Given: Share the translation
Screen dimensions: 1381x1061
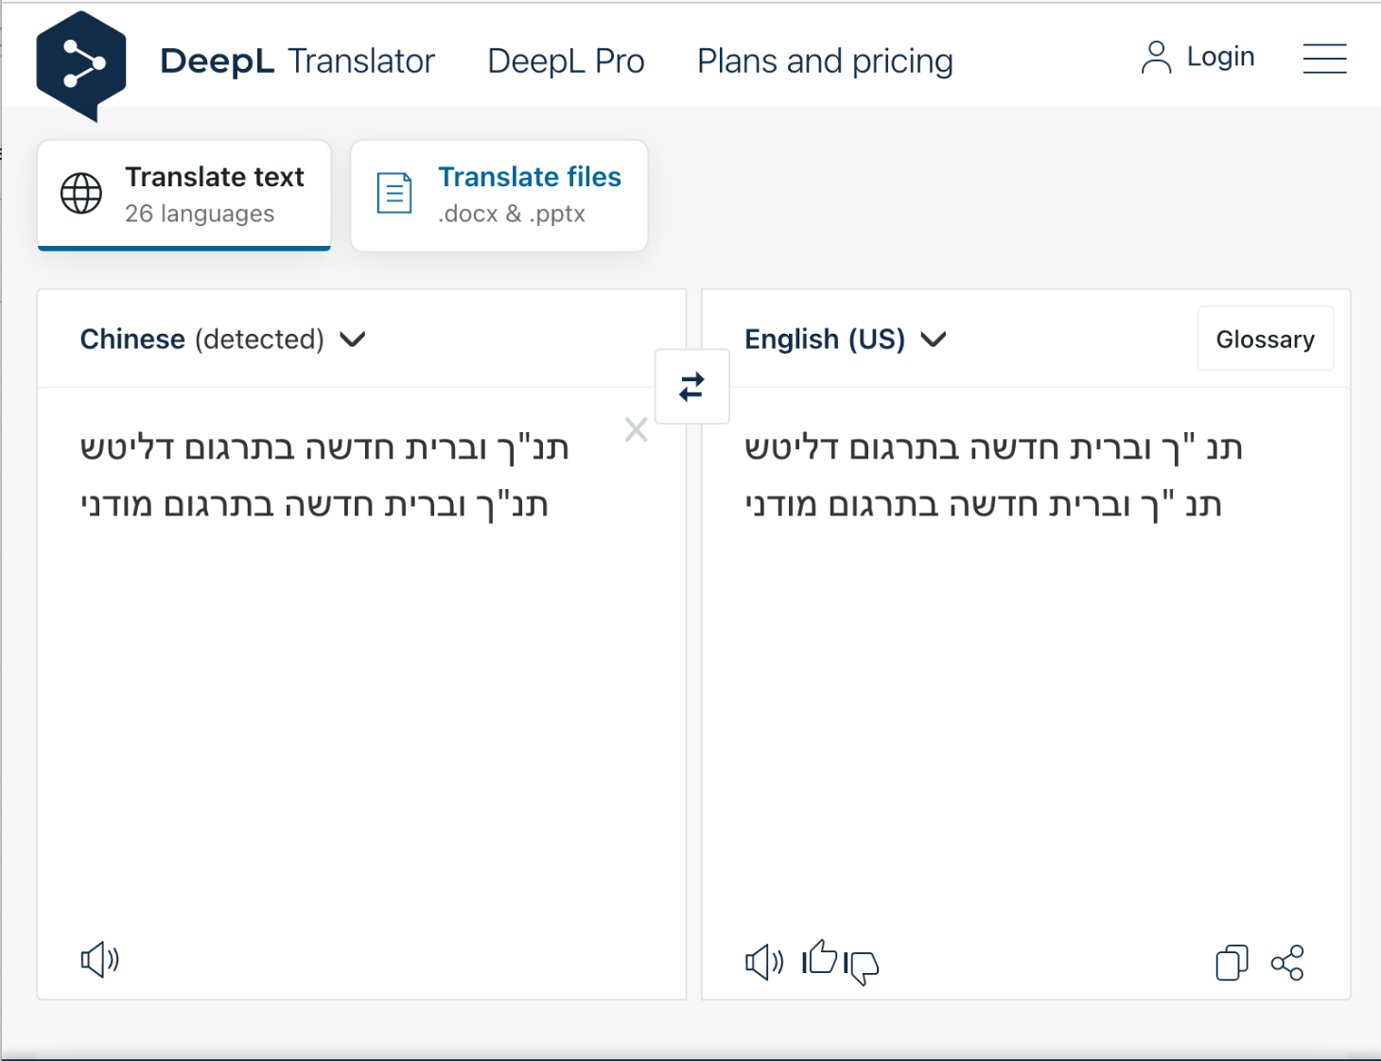Looking at the screenshot, I should 1287,963.
